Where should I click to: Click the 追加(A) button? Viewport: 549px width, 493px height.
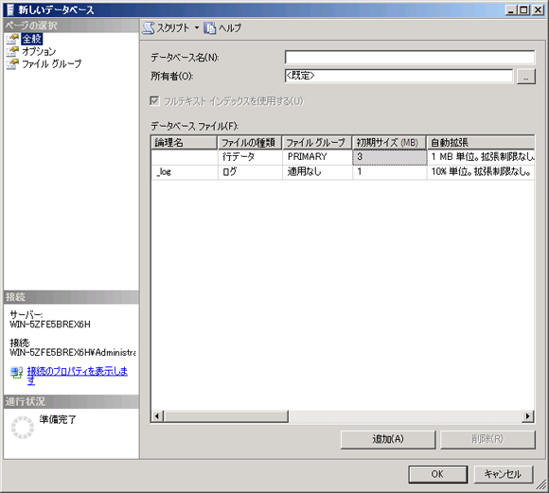click(388, 439)
